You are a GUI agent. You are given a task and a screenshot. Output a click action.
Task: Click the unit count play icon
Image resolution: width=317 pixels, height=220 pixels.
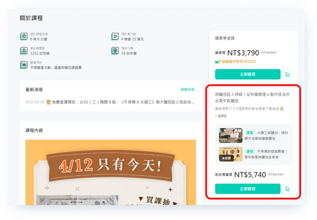tap(115, 36)
